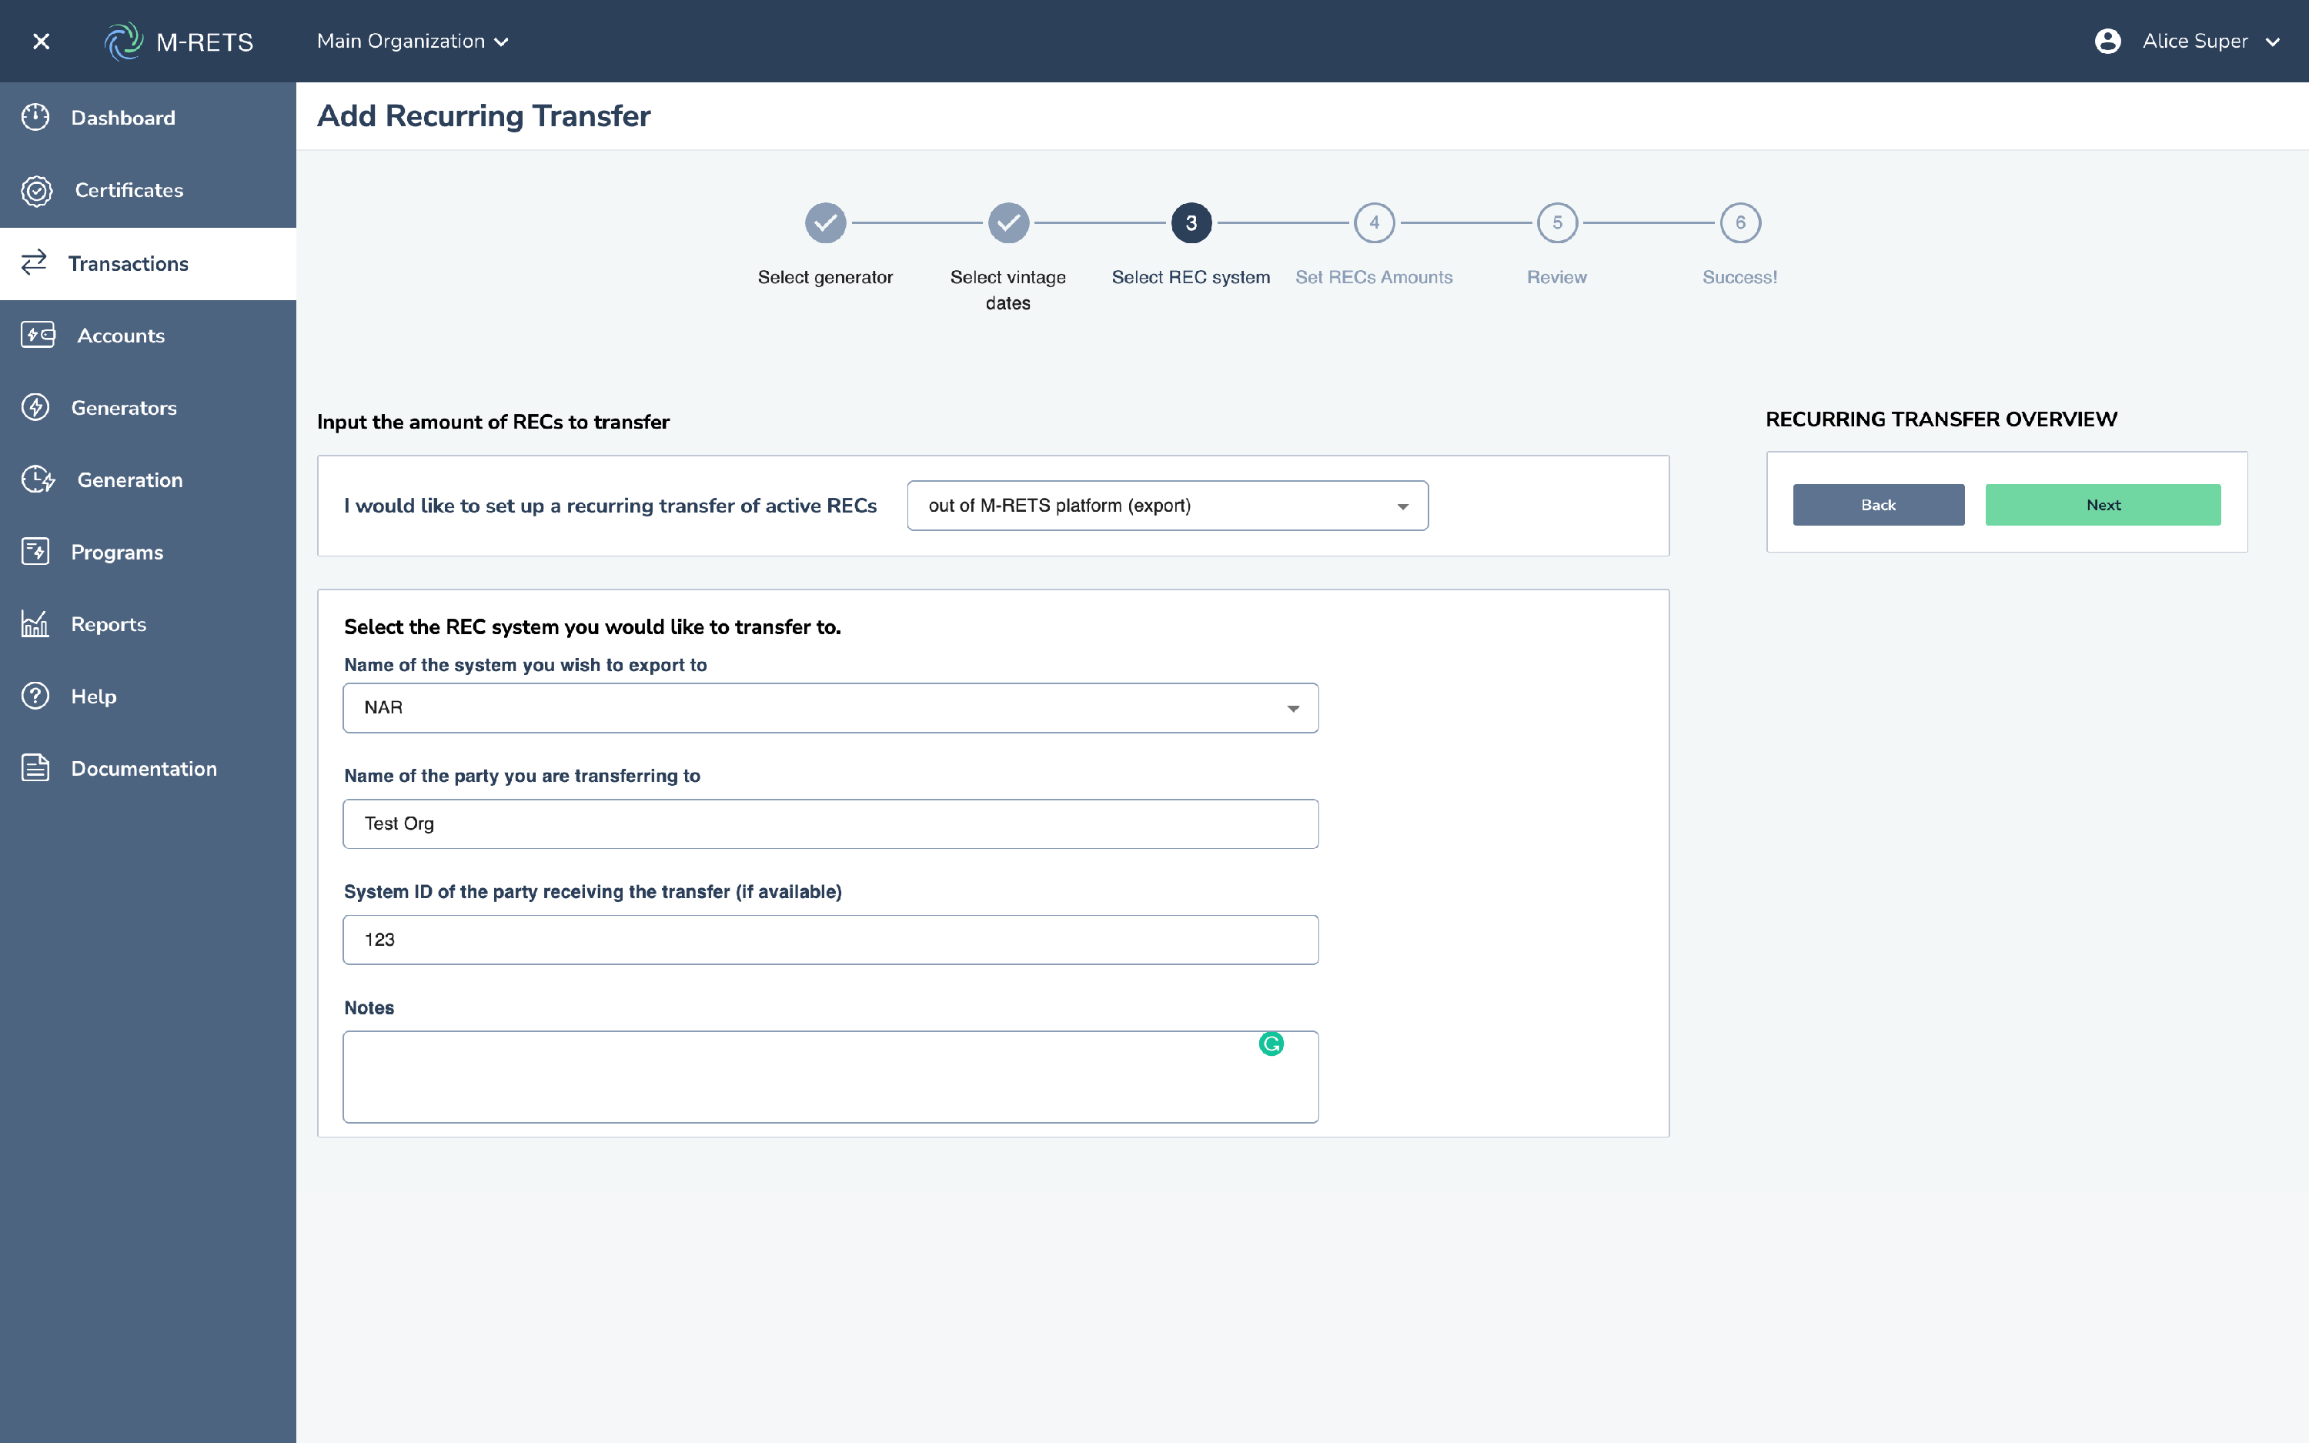
Task: Open the Transactions sidebar menu item
Action: (x=128, y=263)
